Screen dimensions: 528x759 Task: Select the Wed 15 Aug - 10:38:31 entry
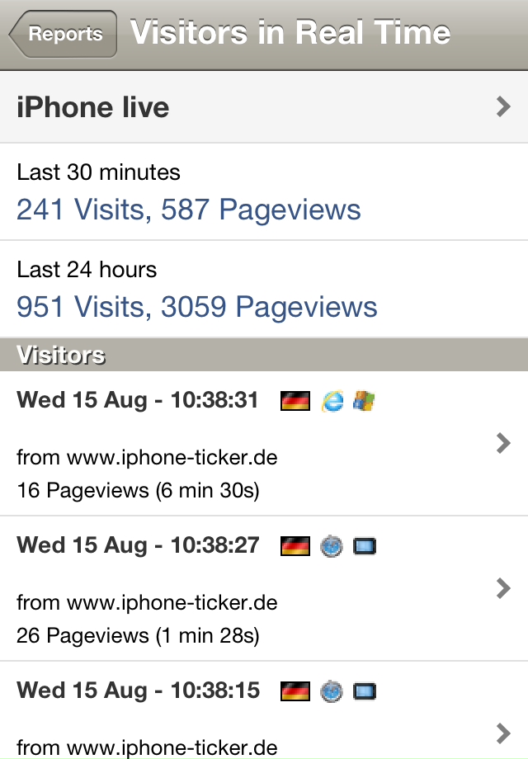[138, 401]
